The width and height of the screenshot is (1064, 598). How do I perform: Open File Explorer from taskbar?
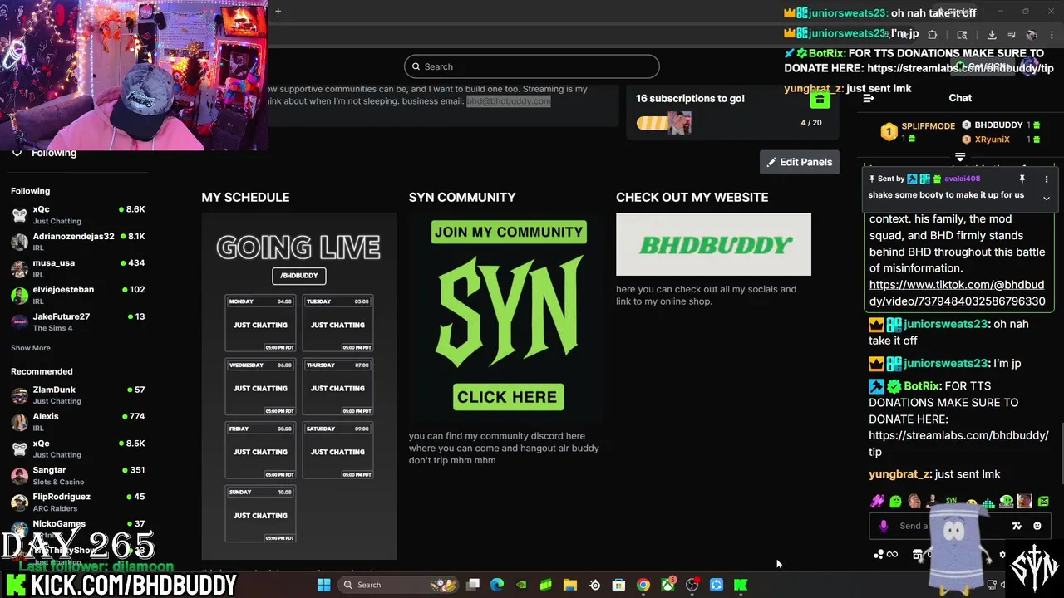(570, 585)
